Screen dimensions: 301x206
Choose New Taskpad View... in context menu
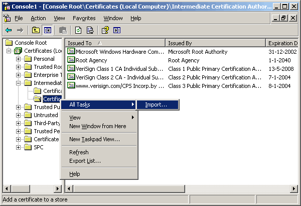click(99, 139)
